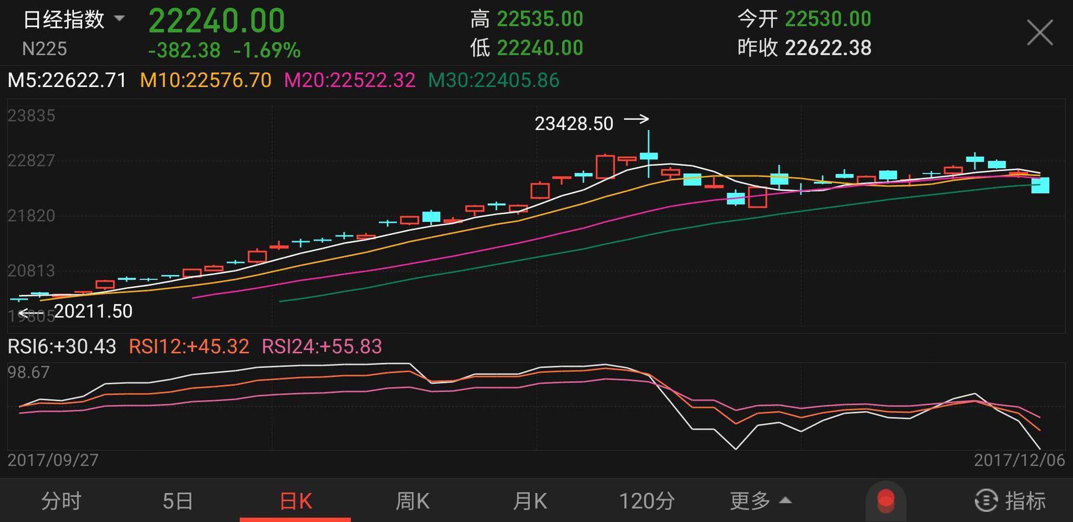1073x522 pixels.
Task: Open the 分时 intraday view
Action: pyautogui.click(x=62, y=501)
